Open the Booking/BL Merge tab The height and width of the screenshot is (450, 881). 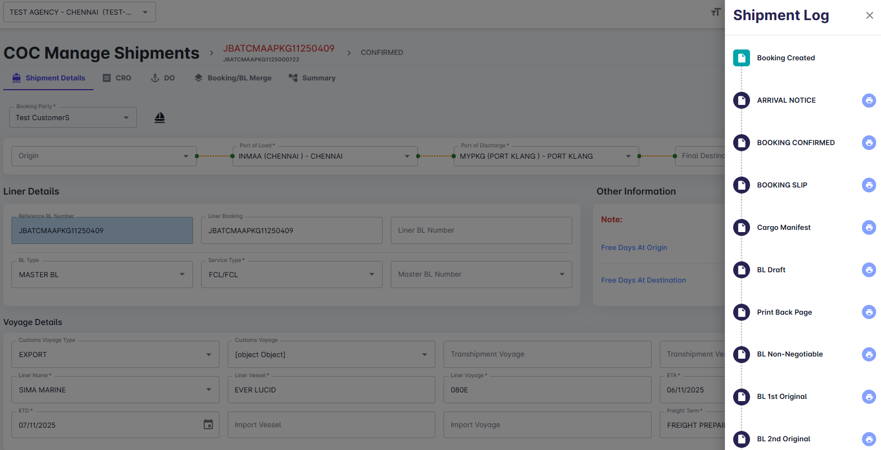coord(233,78)
